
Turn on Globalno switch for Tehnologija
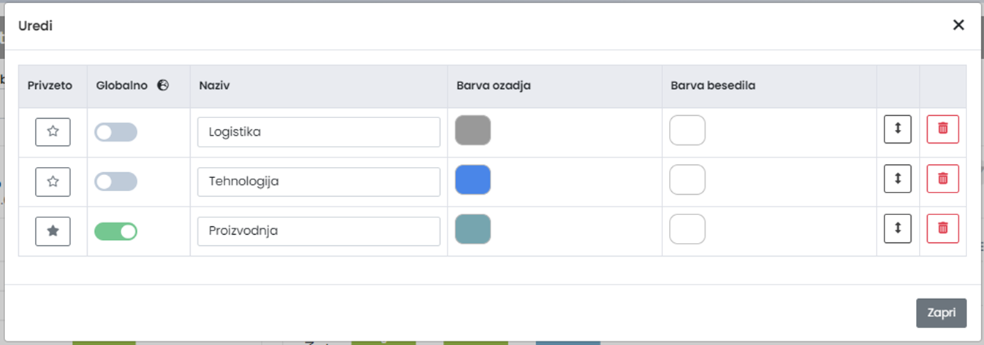point(116,182)
